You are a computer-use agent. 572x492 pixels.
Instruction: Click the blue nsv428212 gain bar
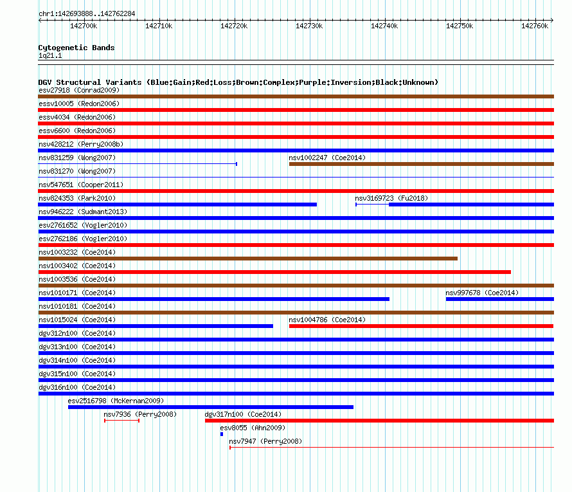(x=296, y=150)
